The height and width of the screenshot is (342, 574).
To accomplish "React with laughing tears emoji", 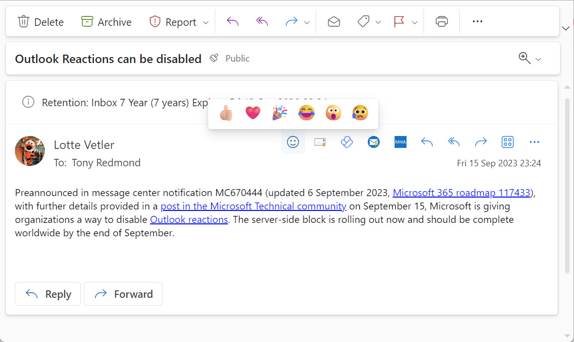I will click(x=307, y=113).
